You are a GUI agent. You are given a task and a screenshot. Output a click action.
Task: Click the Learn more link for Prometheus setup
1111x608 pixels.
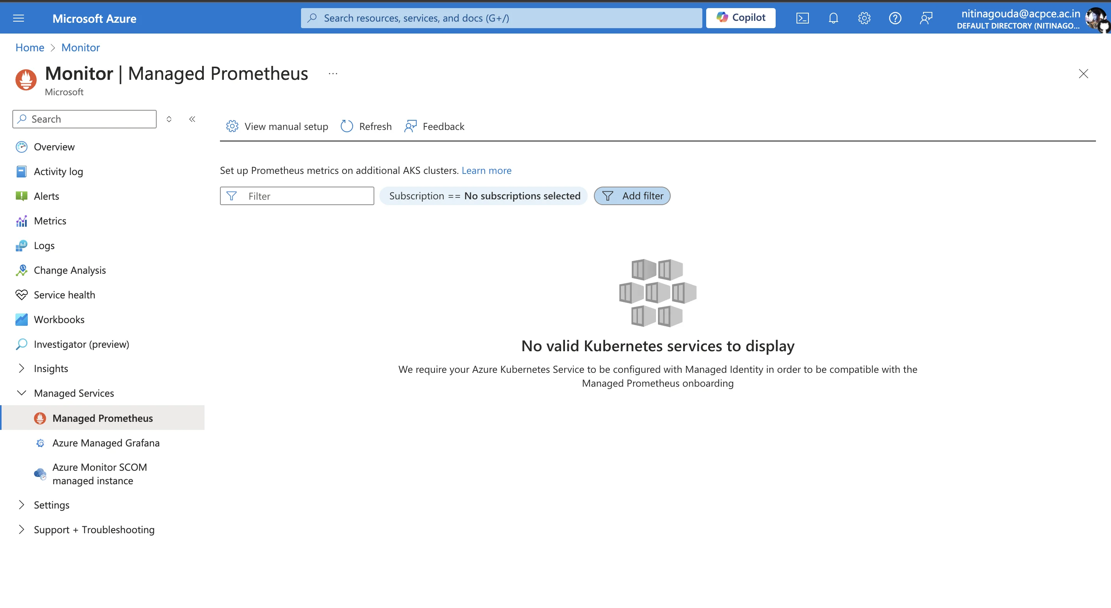point(486,170)
